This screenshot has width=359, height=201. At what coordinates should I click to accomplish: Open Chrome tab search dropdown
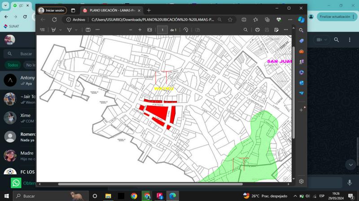click(5, 5)
